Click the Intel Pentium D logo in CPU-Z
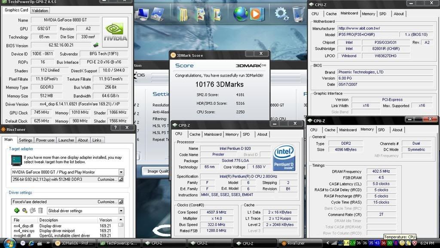 (x=284, y=158)
